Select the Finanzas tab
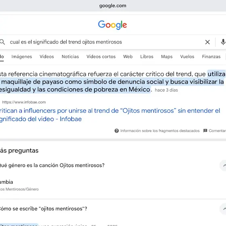Image resolution: width=226 pixels, height=226 pixels. pos(211,56)
